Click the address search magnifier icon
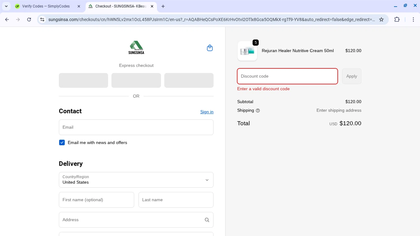This screenshot has width=420, height=236. (x=207, y=220)
